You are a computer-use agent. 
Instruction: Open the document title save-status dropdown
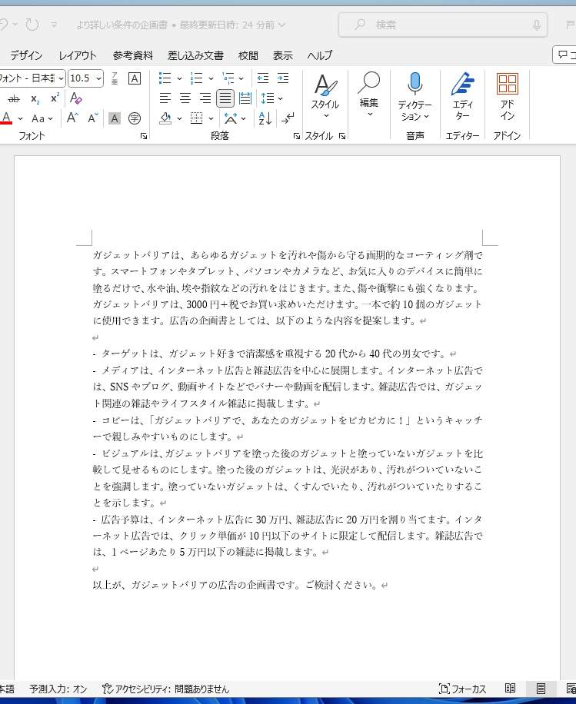282,25
